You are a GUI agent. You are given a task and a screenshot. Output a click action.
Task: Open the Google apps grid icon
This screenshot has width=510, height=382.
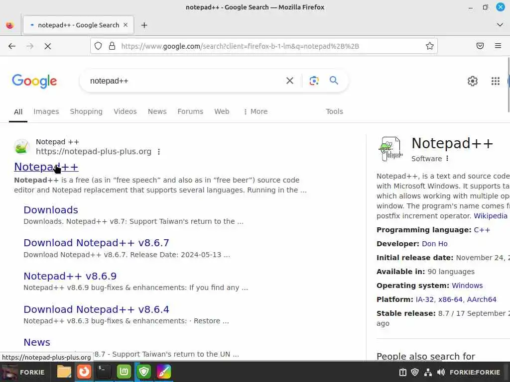496,81
